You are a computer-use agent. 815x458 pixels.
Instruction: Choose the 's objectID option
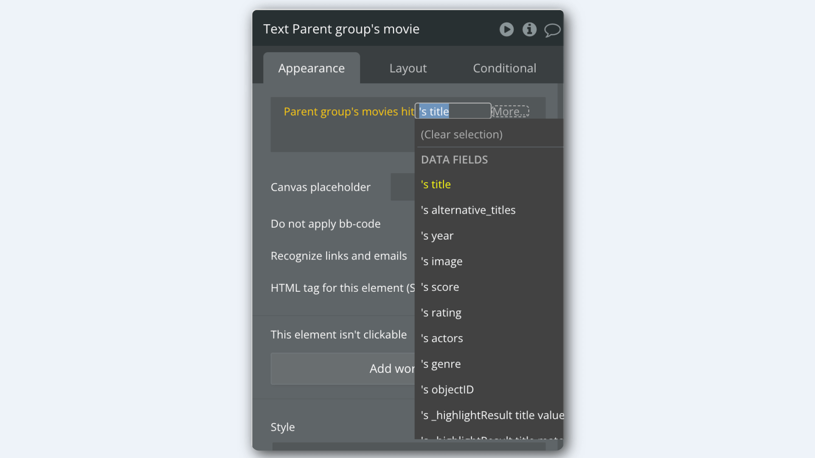(447, 390)
